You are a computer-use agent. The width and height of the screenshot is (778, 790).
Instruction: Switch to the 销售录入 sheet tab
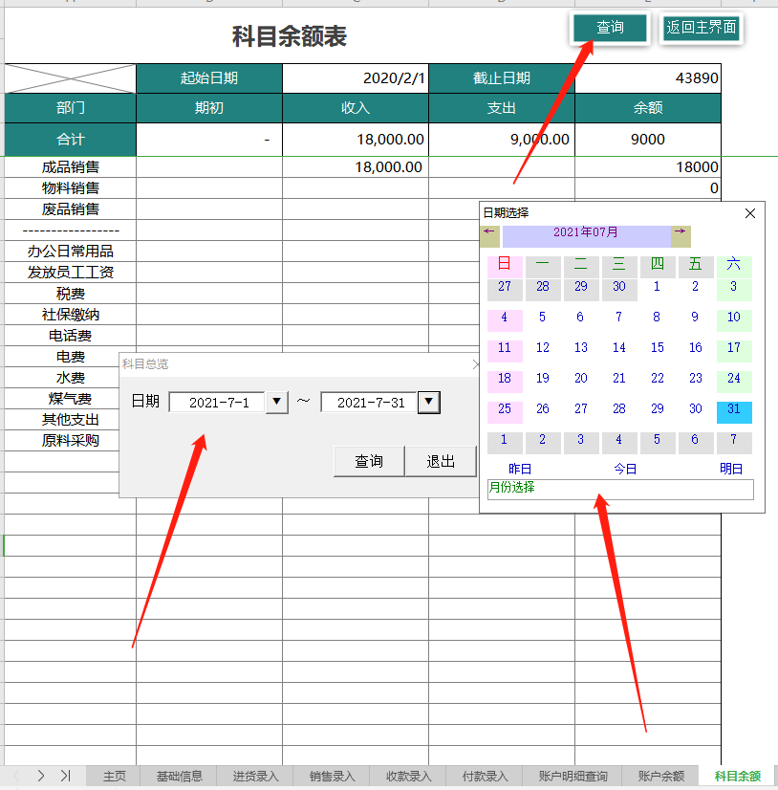(332, 777)
